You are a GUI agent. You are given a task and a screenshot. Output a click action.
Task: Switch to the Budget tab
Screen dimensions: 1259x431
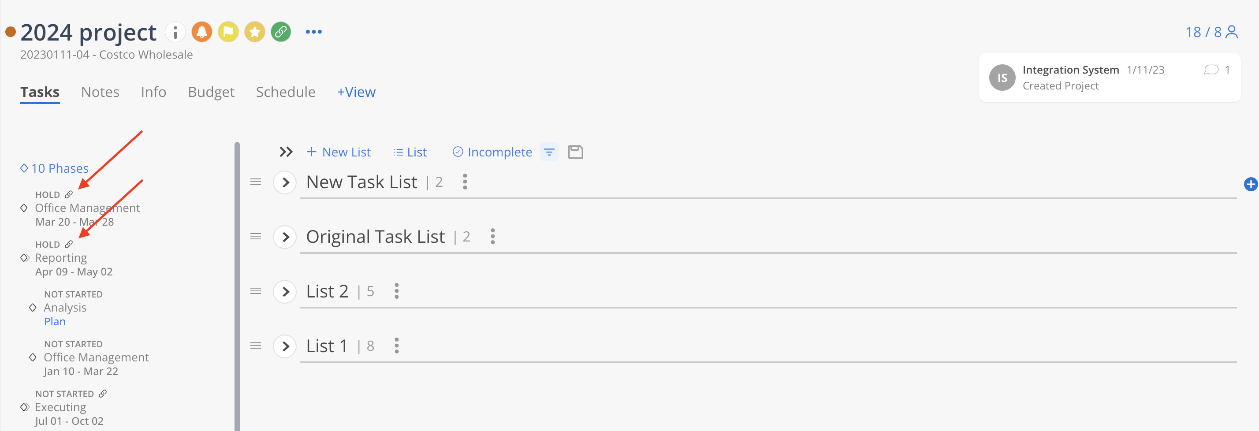[211, 92]
